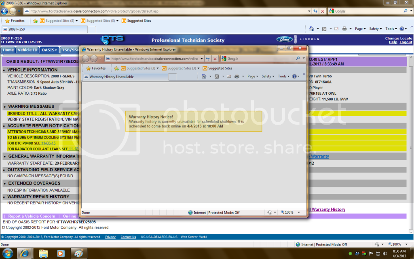Open Safety menu in main browser window
Screen dimensions: 414x259
[376, 29]
